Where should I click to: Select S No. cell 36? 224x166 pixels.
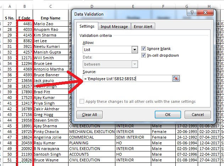[10, 75]
